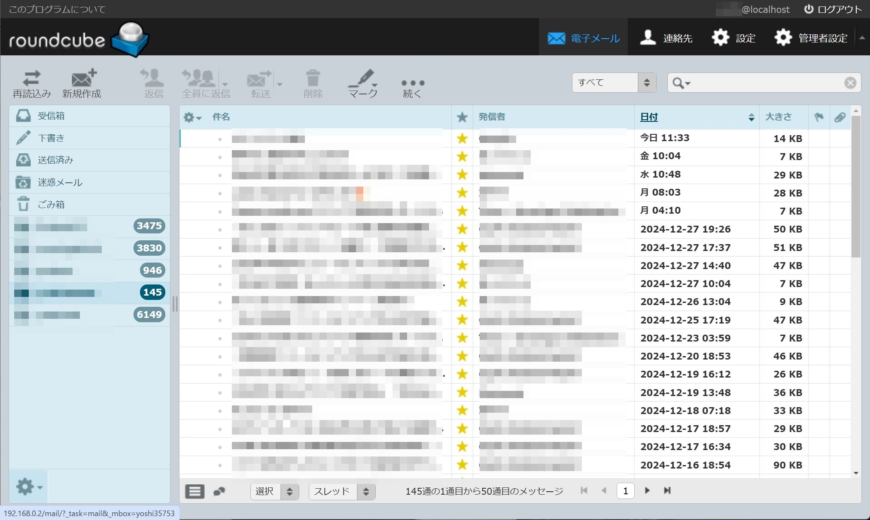Image resolution: width=870 pixels, height=520 pixels.
Task: Toggle star on the 金 10:04 message
Action: (x=462, y=156)
